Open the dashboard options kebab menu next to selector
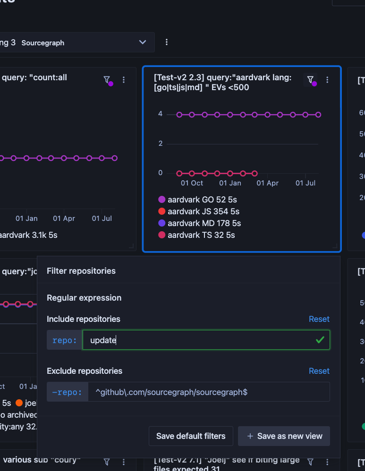The height and width of the screenshot is (471, 365). click(167, 42)
